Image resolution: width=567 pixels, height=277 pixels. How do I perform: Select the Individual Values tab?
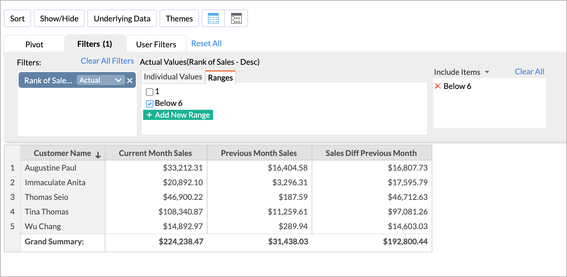coord(173,77)
